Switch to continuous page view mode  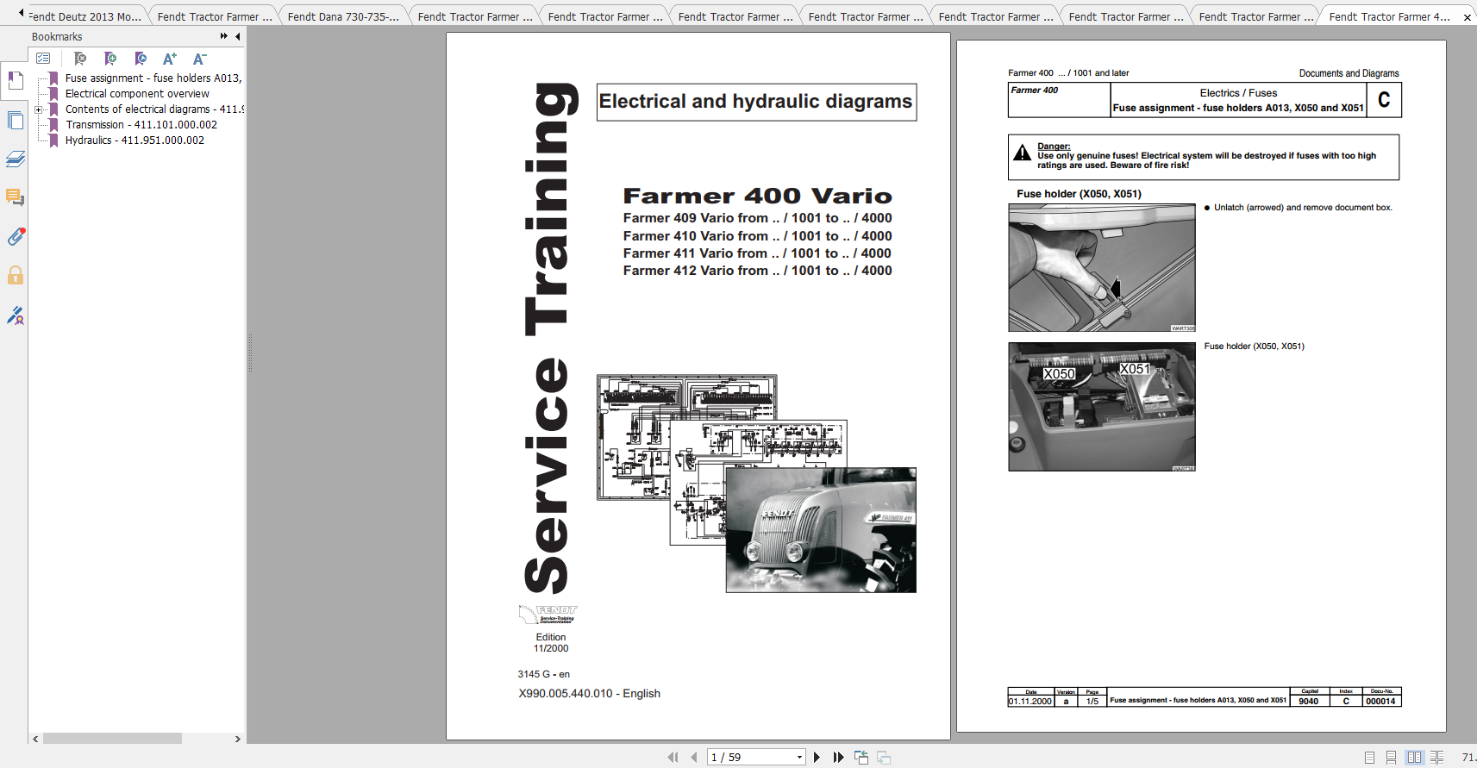(1391, 758)
